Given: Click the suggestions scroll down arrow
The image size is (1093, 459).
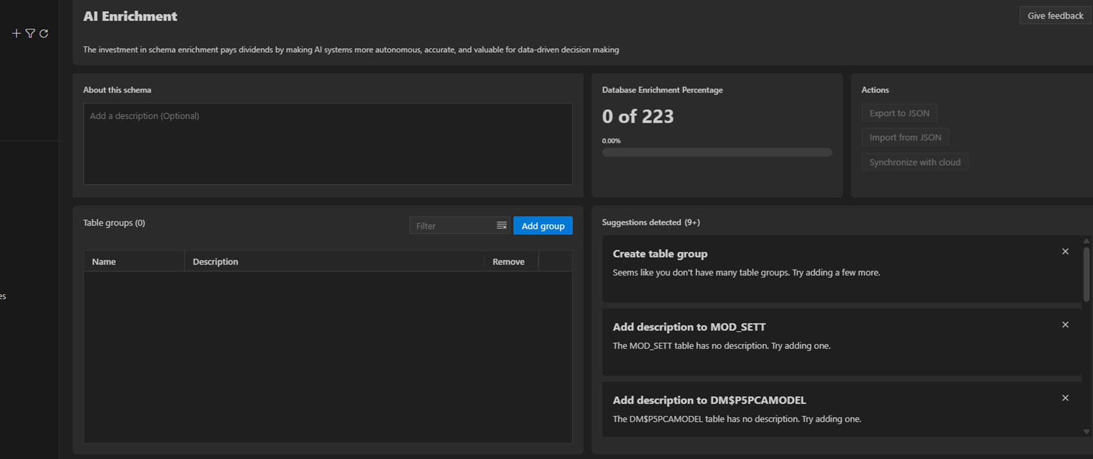Looking at the screenshot, I should 1086,432.
